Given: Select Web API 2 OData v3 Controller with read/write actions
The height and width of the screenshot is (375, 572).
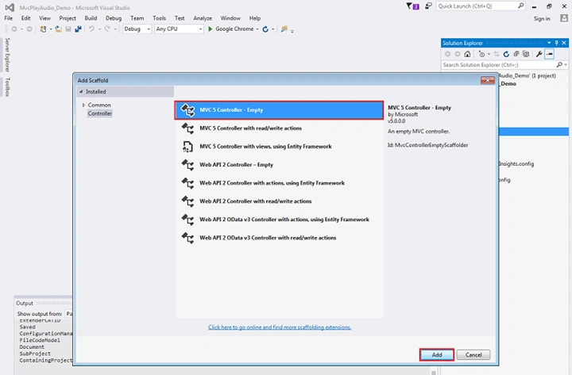Looking at the screenshot, I should coord(279,237).
